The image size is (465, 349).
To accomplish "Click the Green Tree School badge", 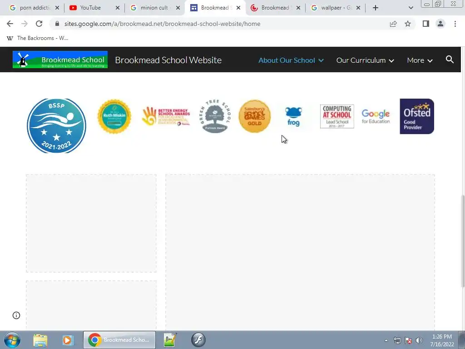I will [215, 116].
